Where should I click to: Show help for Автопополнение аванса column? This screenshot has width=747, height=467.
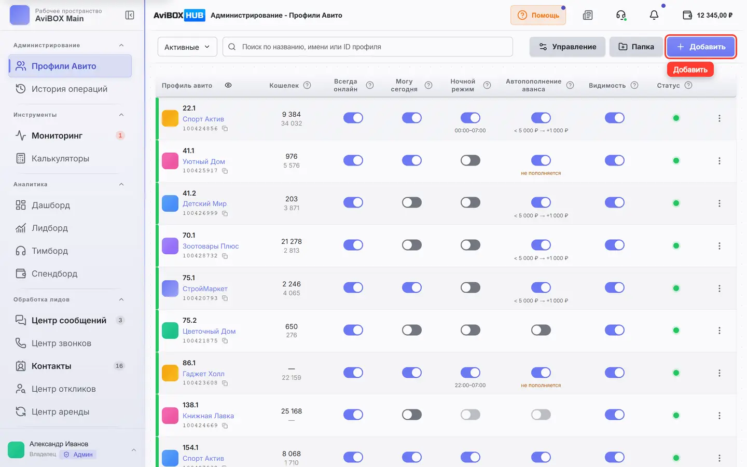[570, 85]
